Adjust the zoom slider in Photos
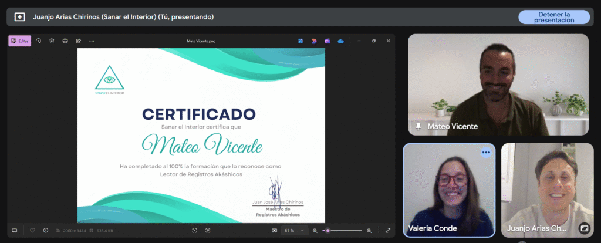 pos(342,230)
